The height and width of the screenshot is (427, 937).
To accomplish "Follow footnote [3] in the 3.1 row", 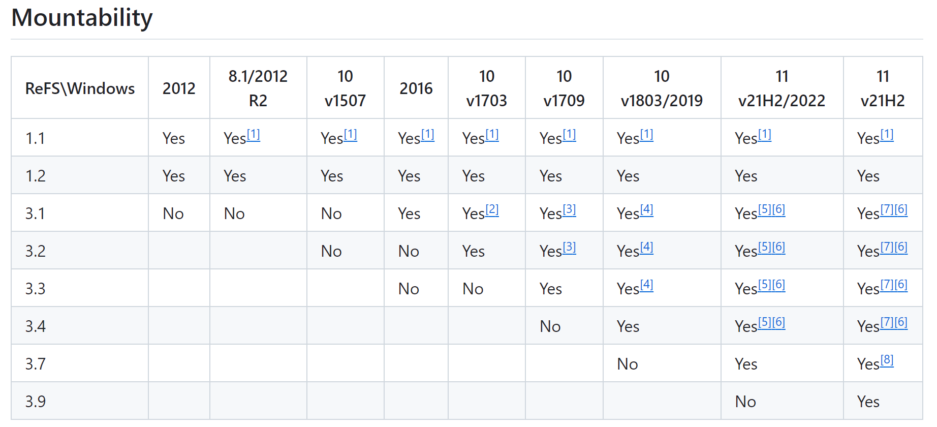I will click(569, 209).
